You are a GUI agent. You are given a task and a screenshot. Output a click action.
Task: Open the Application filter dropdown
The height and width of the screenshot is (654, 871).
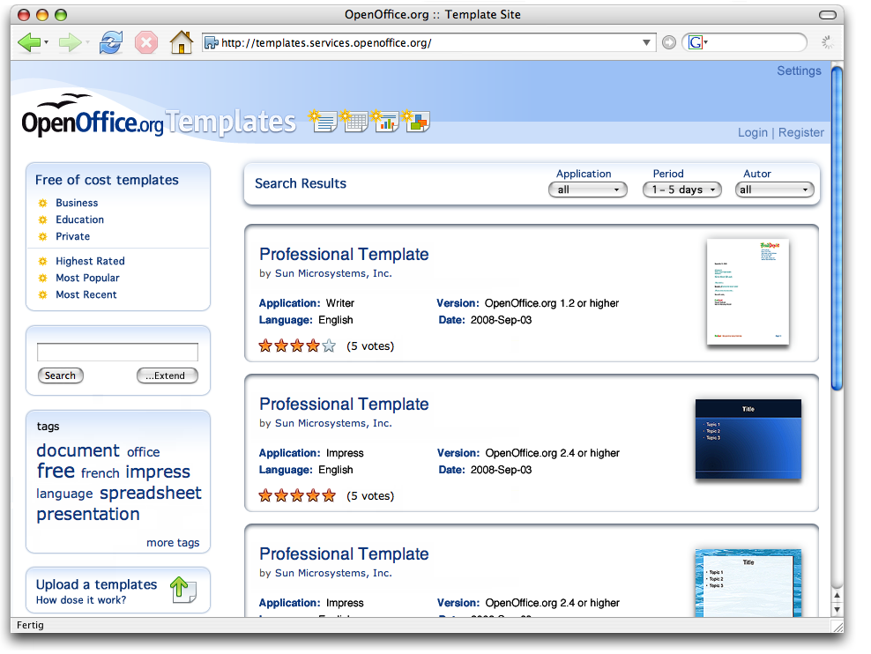pos(587,190)
